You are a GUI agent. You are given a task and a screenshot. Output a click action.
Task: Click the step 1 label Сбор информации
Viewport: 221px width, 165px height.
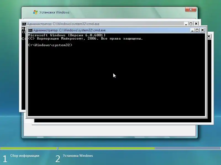coord(25,156)
